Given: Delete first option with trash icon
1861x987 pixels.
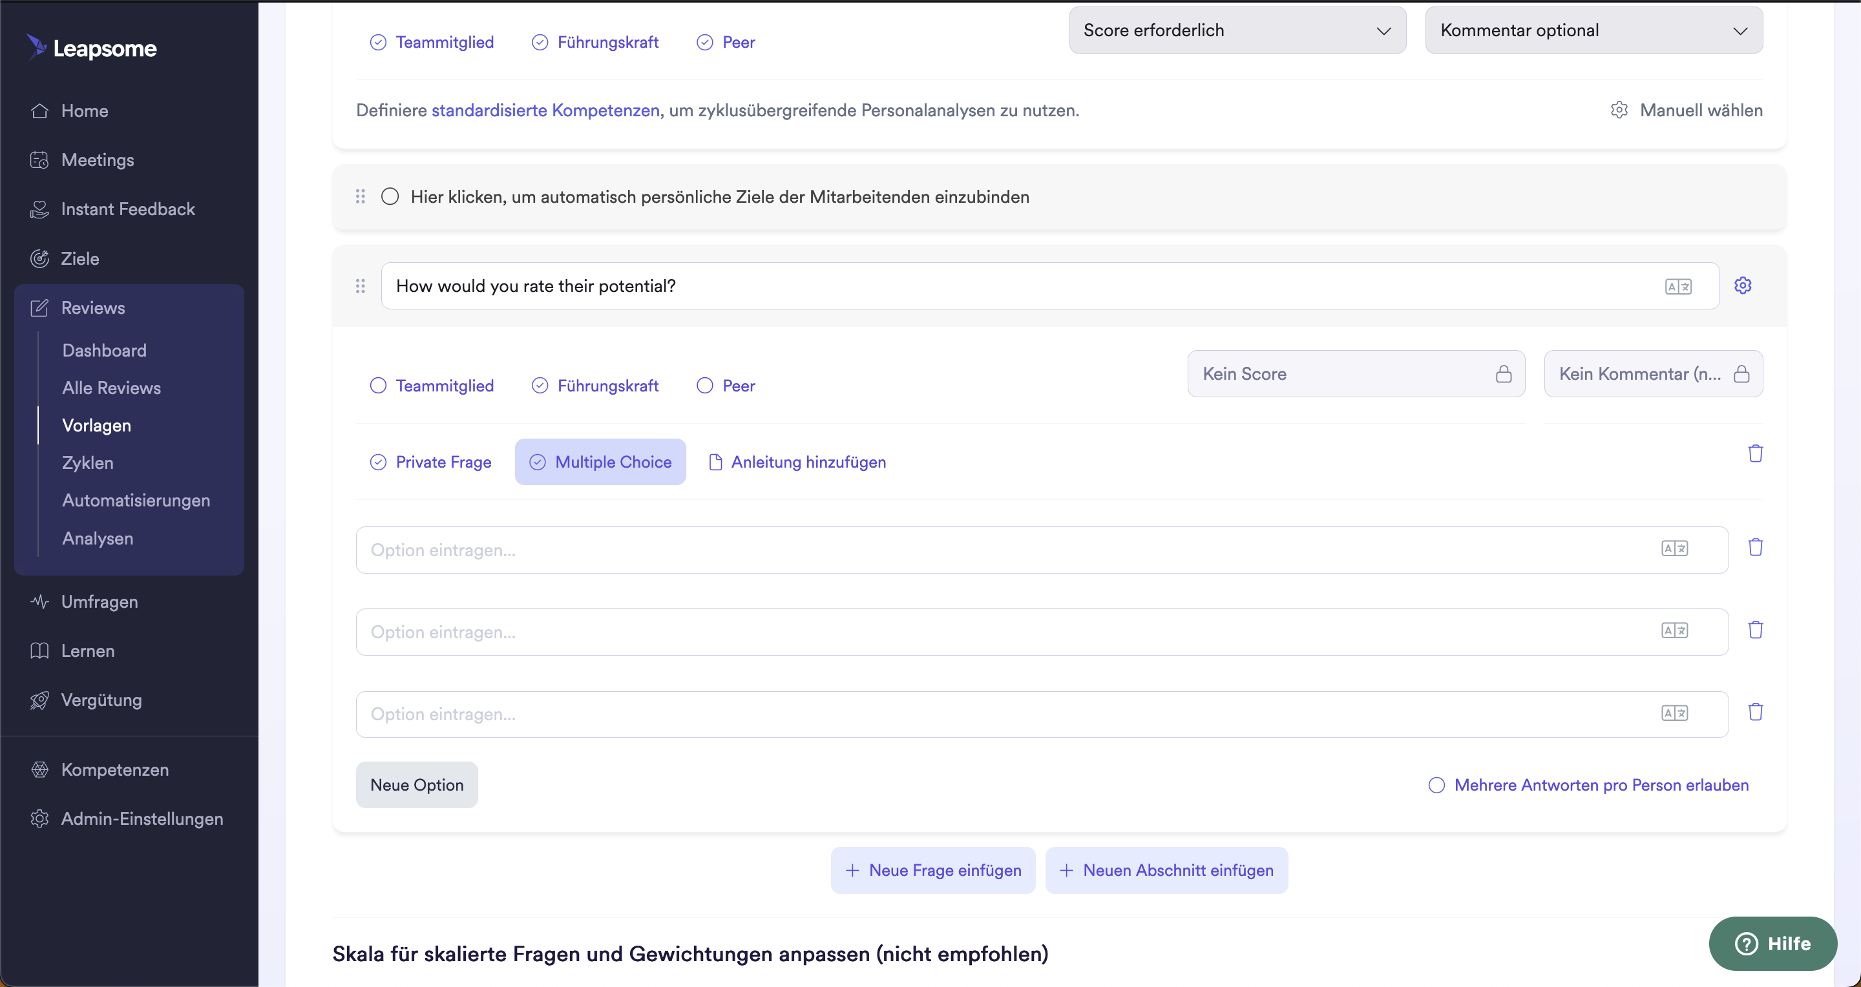Looking at the screenshot, I should click(x=1756, y=546).
